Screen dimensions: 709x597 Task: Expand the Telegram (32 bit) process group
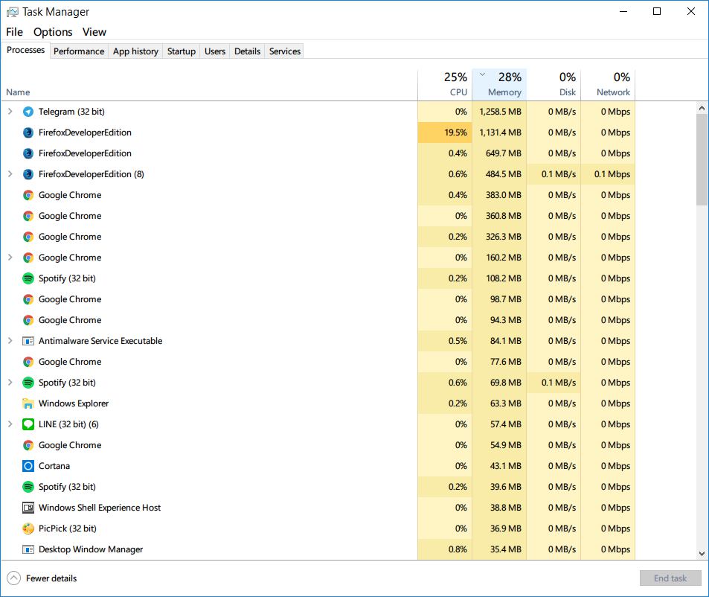[10, 111]
